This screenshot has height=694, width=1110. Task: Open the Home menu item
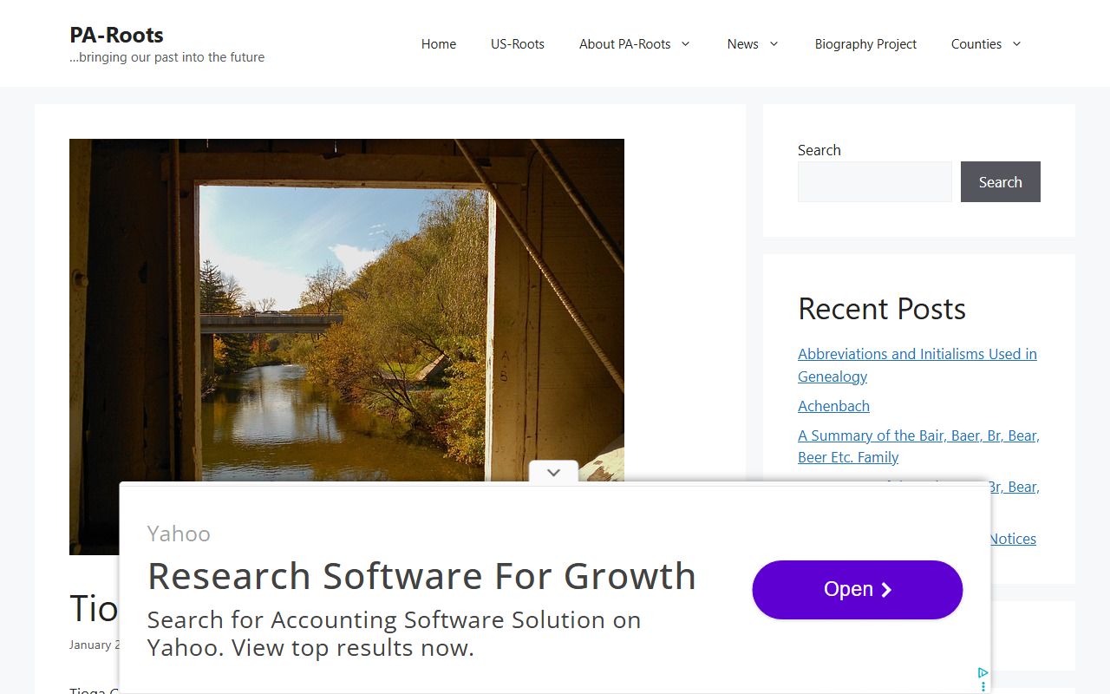click(x=439, y=43)
